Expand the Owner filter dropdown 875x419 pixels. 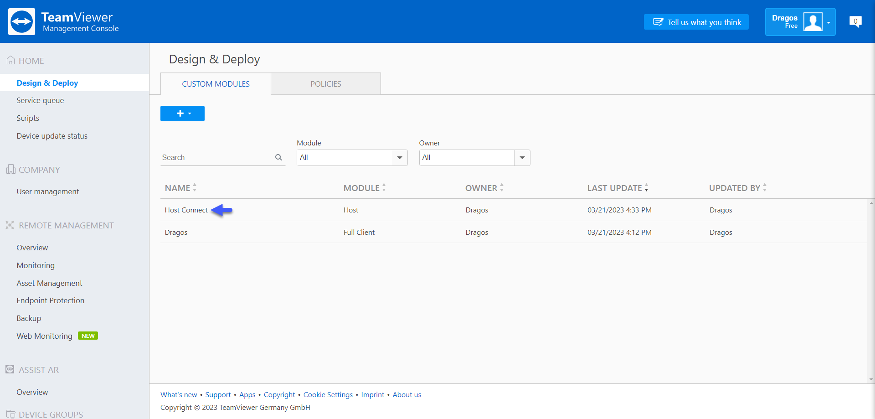[522, 158]
